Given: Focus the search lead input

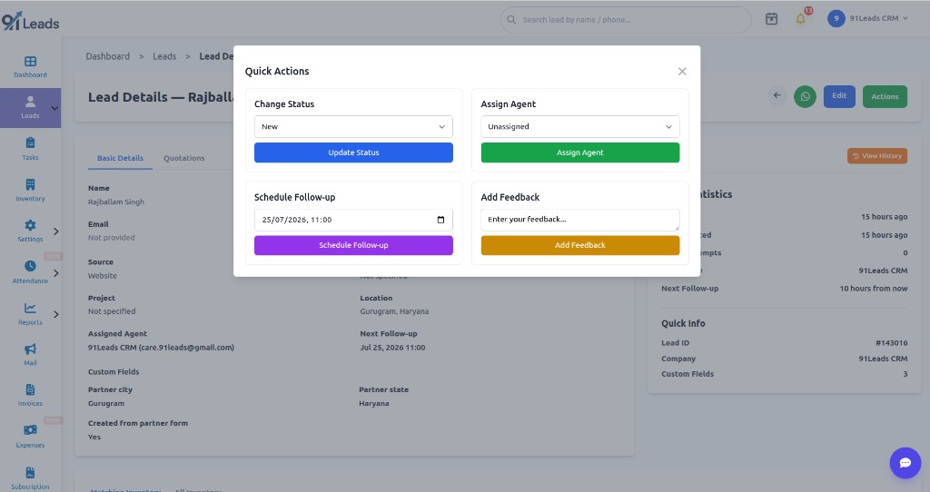Looking at the screenshot, I should click(x=626, y=20).
